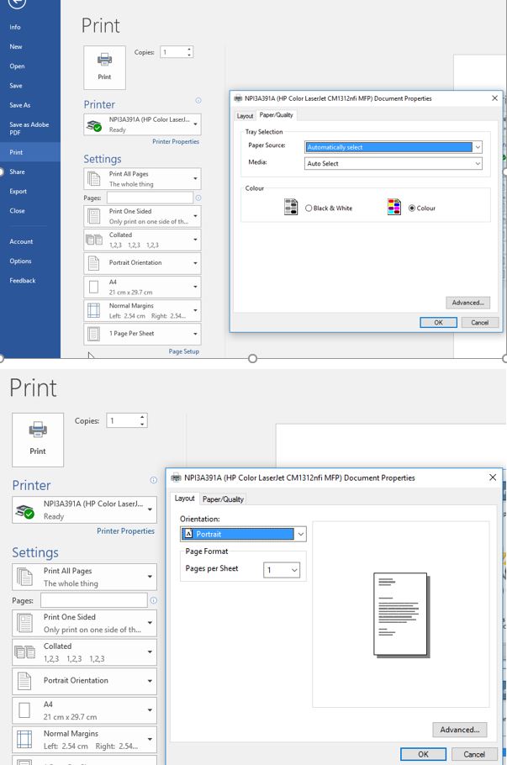Click the printer status icon with green check, upper screenshot
The height and width of the screenshot is (765, 507).
tap(93, 125)
